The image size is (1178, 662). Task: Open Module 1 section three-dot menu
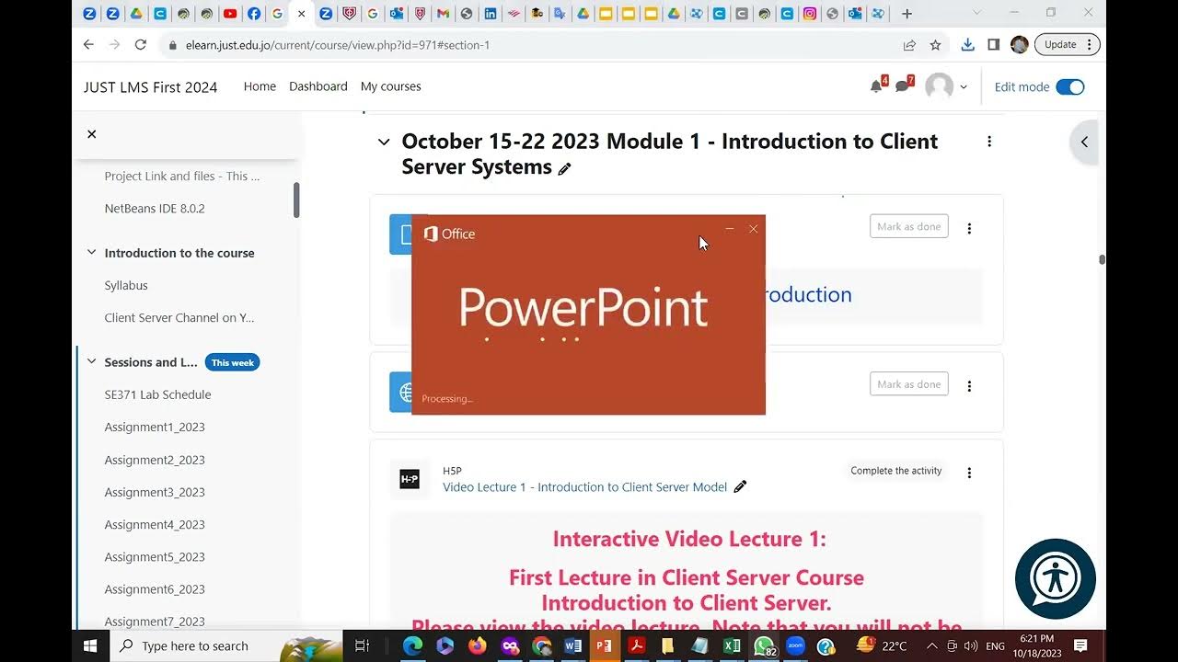tap(989, 142)
